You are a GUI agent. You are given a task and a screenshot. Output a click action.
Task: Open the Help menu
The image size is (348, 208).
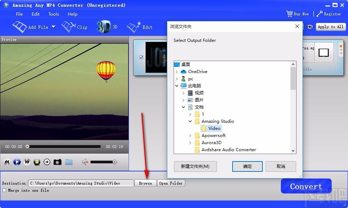tap(72, 14)
